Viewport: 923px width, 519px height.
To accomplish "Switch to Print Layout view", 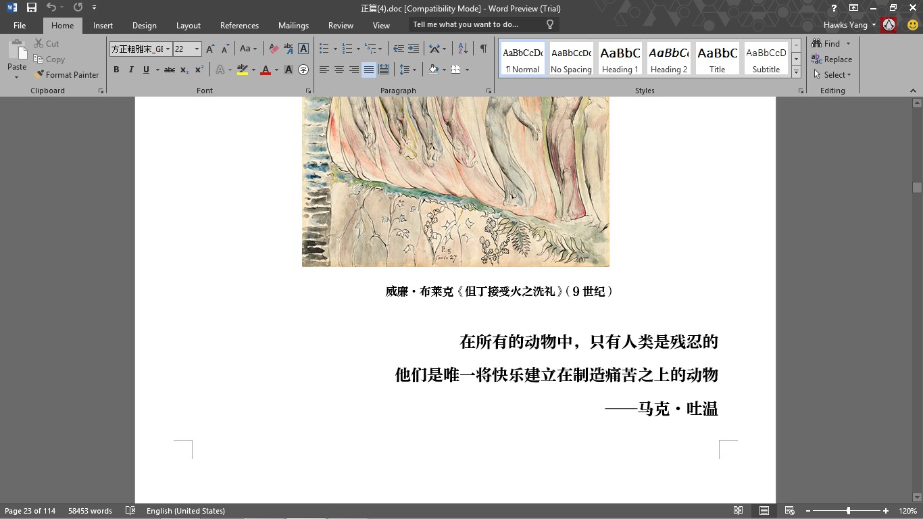I will click(764, 511).
